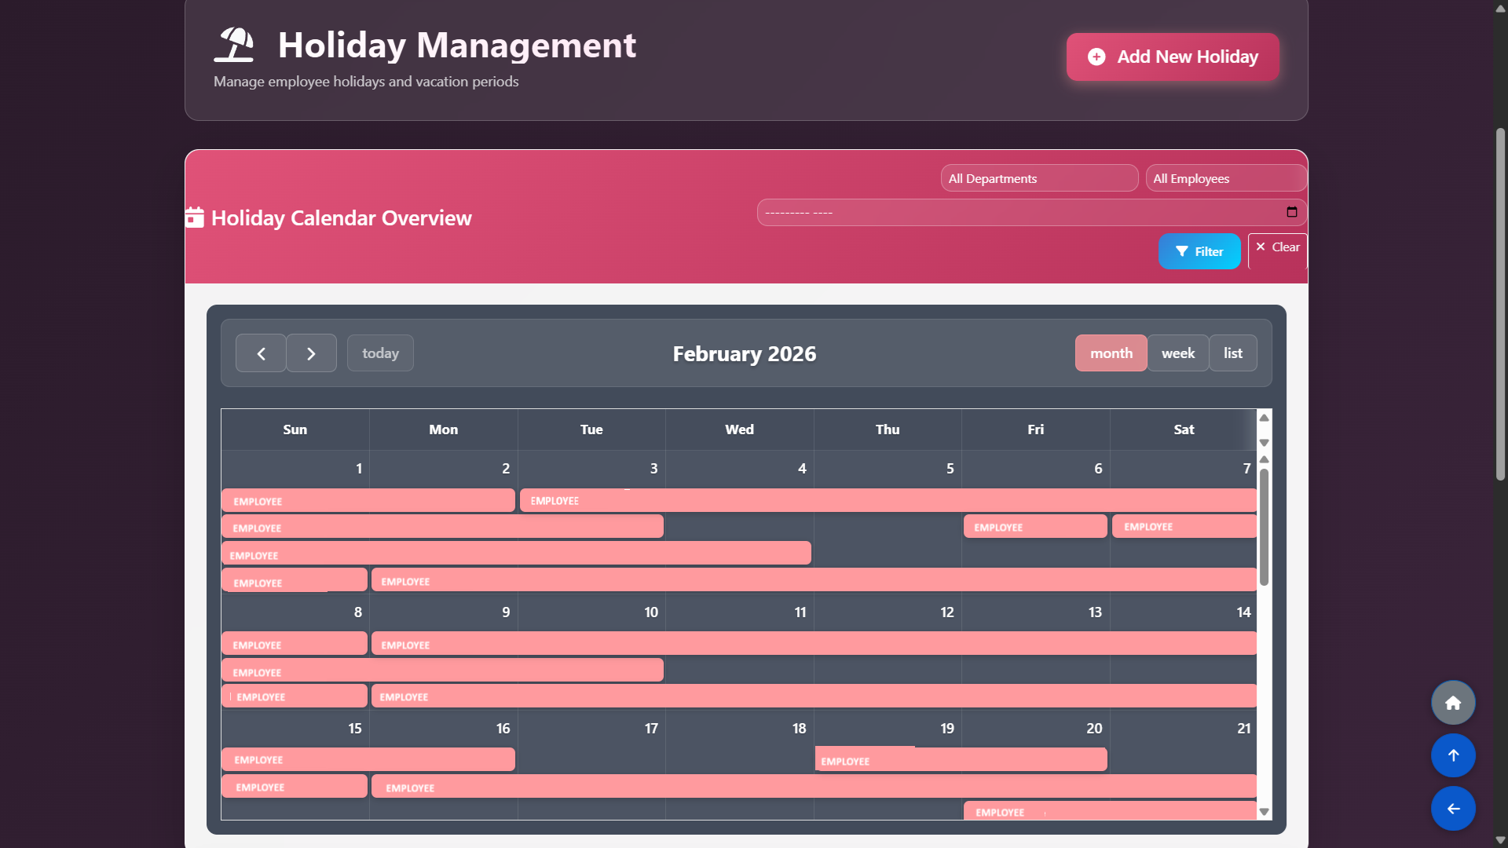Open the All Departments dropdown
This screenshot has width=1508, height=848.
1038,178
